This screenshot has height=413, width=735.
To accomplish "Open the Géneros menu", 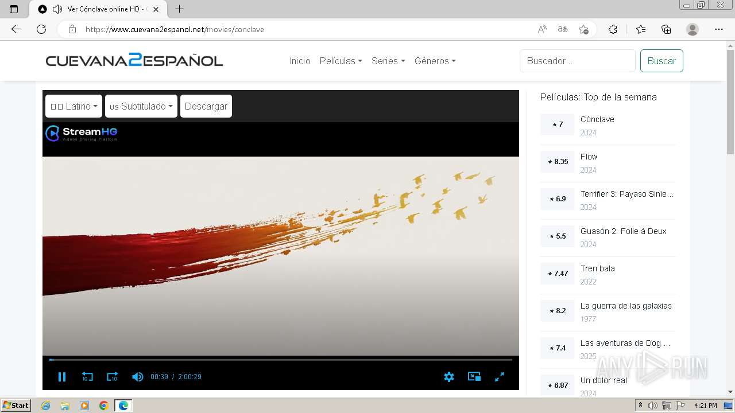I will (x=435, y=61).
